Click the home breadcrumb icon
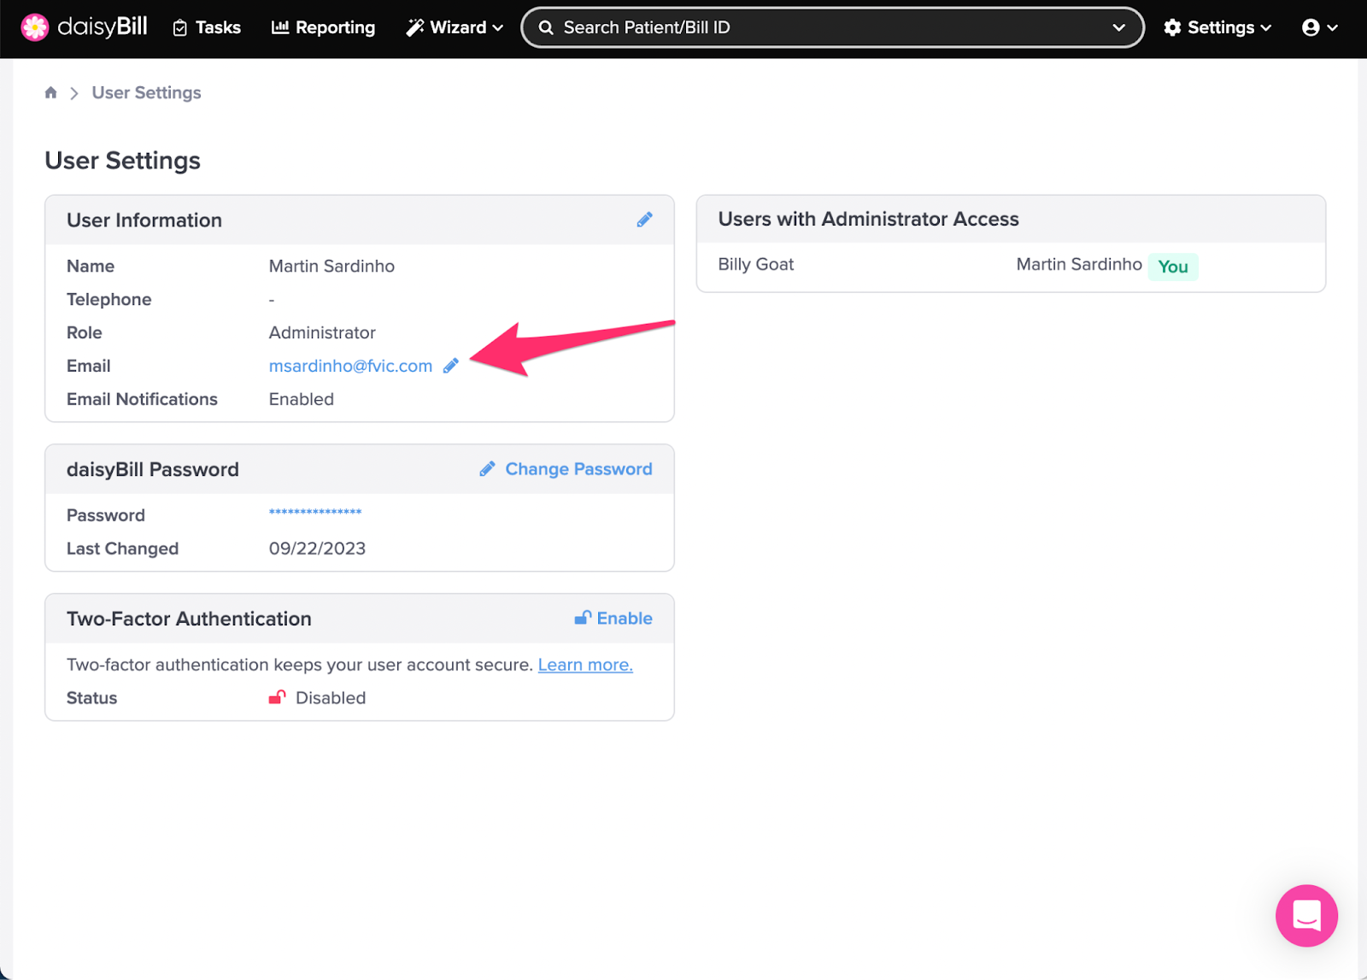 [51, 92]
